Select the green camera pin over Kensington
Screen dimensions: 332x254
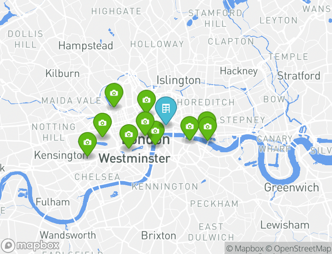click(x=87, y=142)
